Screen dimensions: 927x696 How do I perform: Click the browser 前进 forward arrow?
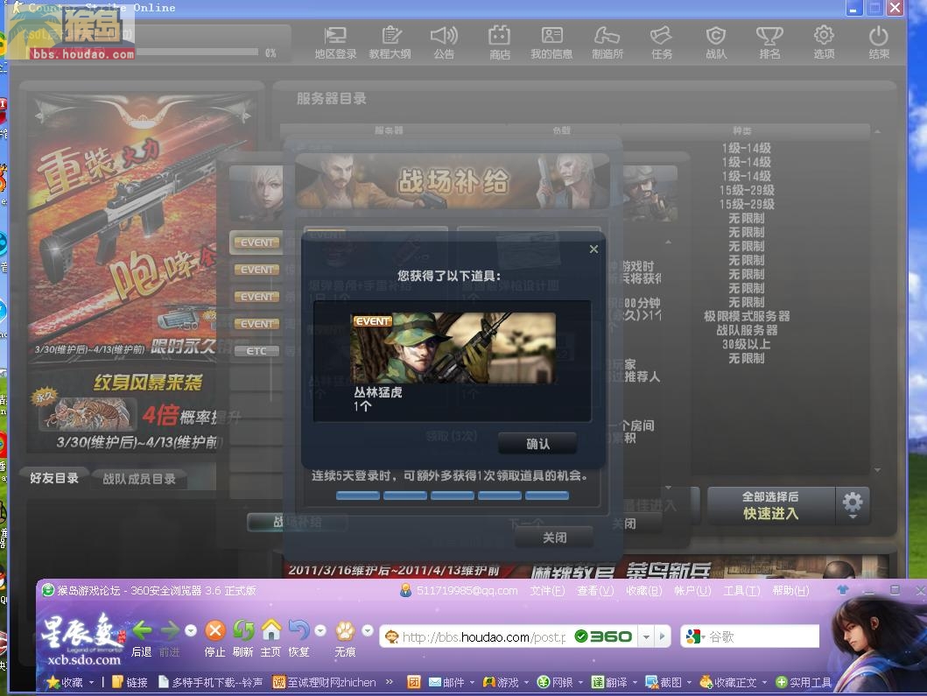click(x=170, y=630)
